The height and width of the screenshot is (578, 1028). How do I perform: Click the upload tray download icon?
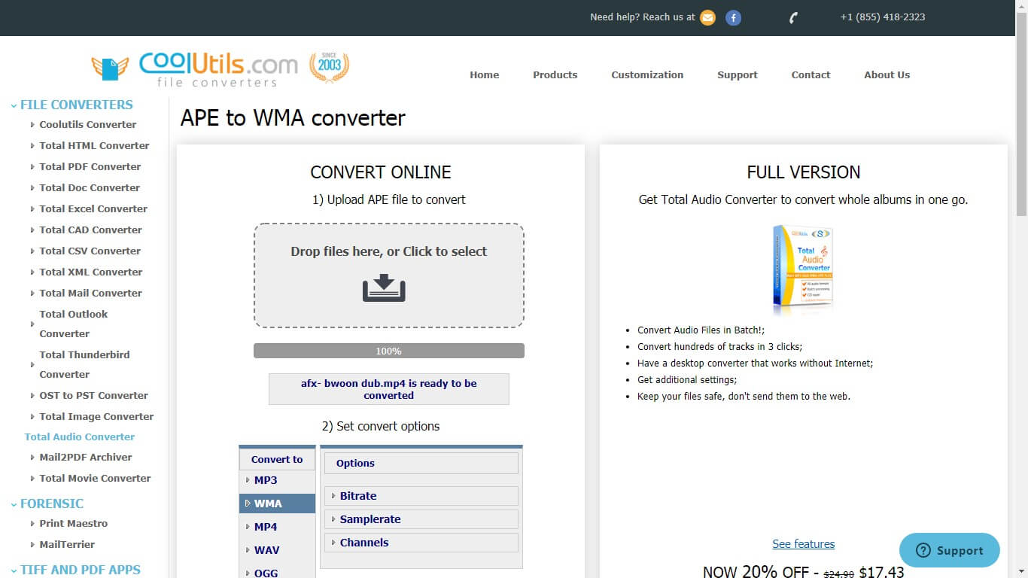[384, 288]
